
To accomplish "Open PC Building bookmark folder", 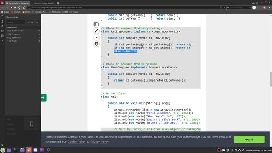I will pos(55,12).
